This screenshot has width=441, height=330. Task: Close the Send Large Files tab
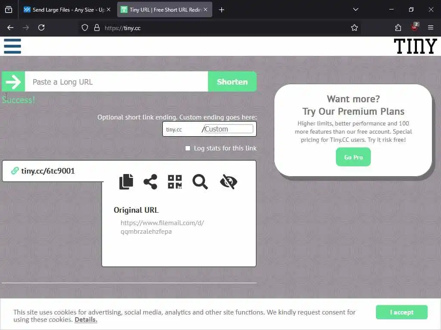(109, 10)
